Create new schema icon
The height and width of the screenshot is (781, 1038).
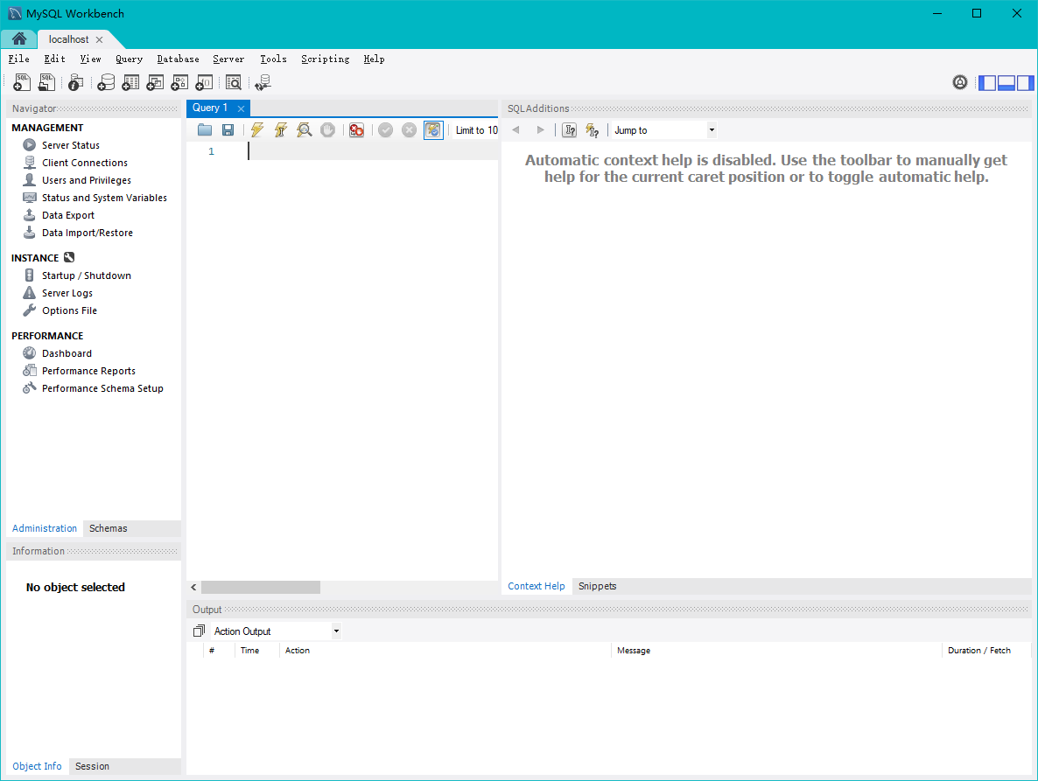106,83
